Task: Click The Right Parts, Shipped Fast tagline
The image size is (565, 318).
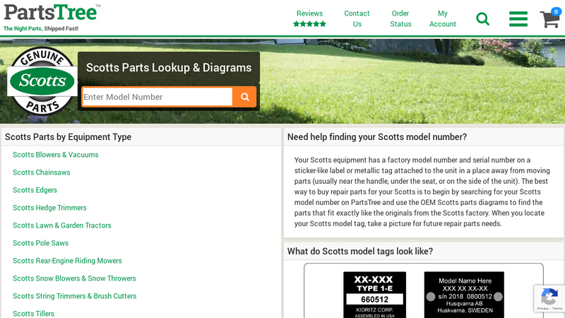Action: [x=41, y=28]
